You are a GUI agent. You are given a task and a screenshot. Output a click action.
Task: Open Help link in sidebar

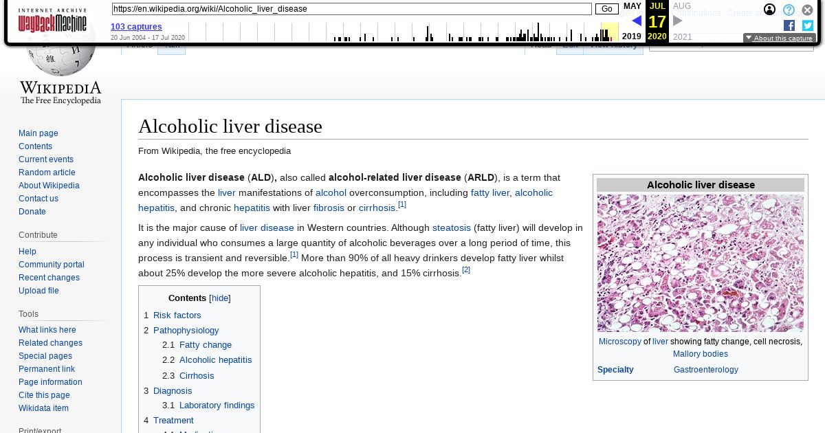[x=27, y=252]
